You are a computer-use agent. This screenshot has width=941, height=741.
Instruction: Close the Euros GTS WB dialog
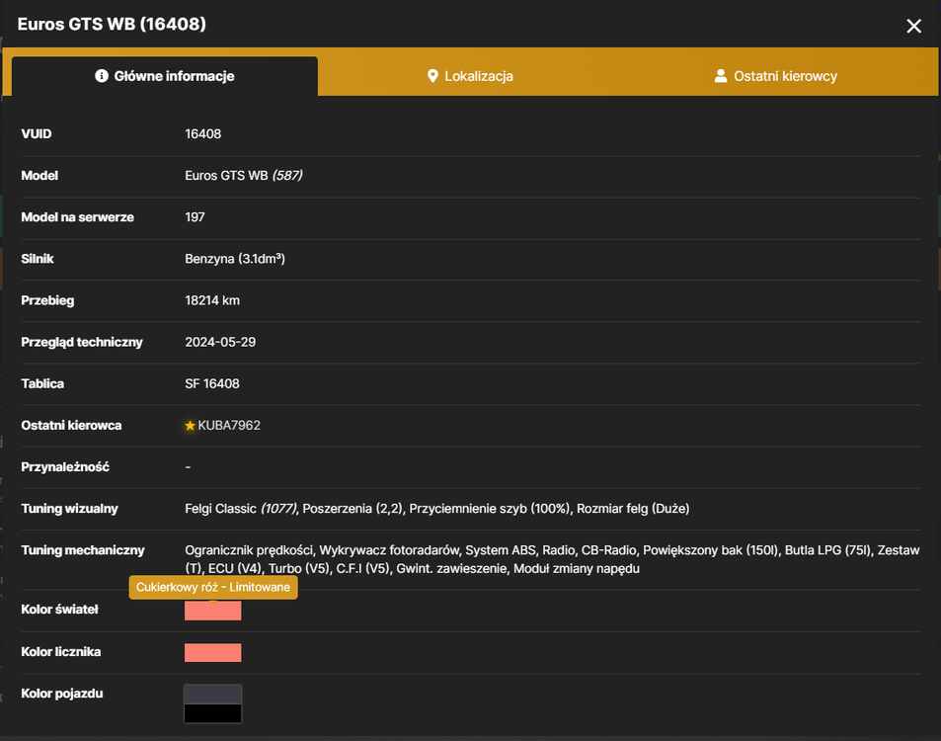click(913, 26)
